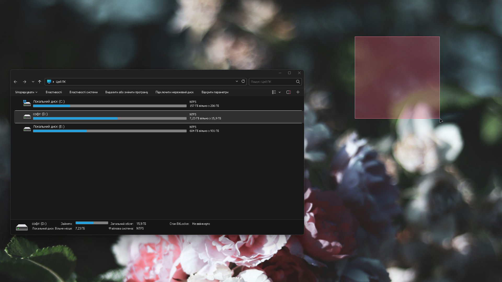Click the Forward navigation arrow

(x=25, y=82)
